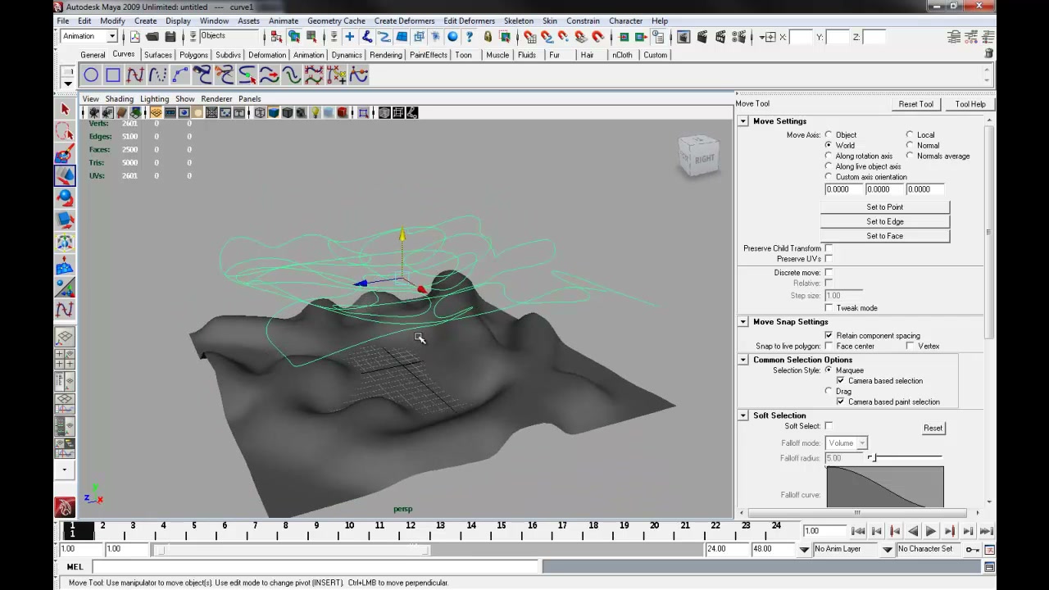1049x590 pixels.
Task: Collapse the Move Snap Settings section
Action: click(x=743, y=322)
